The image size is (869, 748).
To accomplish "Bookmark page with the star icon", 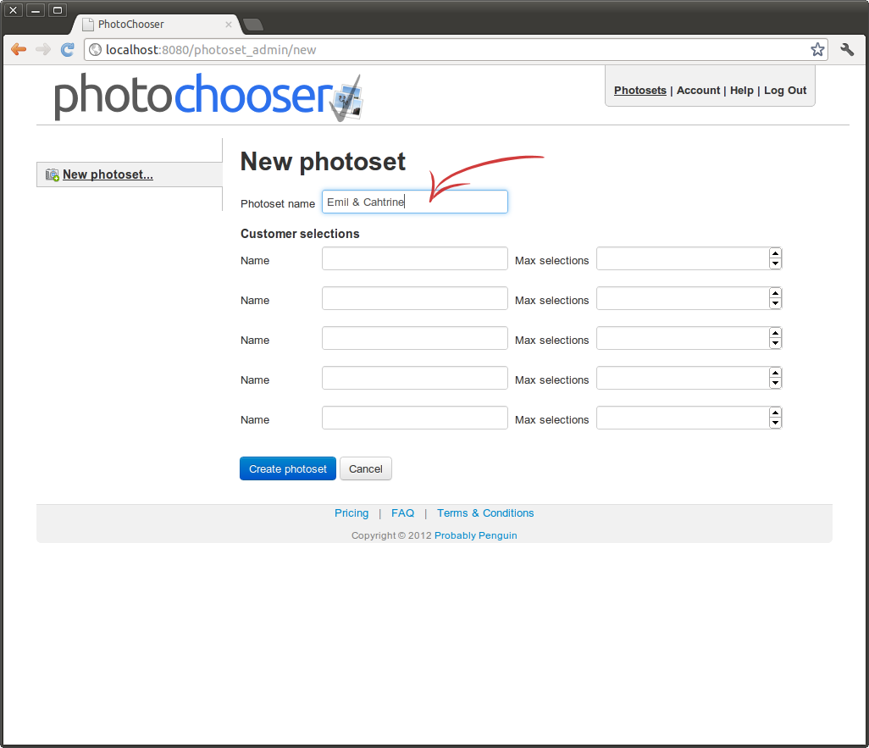I will [816, 49].
